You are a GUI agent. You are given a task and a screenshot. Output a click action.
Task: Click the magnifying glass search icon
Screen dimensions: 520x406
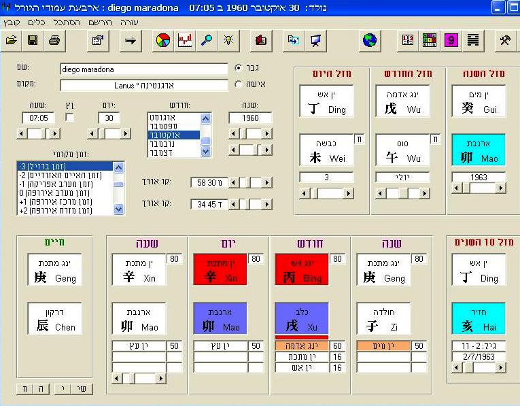pos(207,41)
